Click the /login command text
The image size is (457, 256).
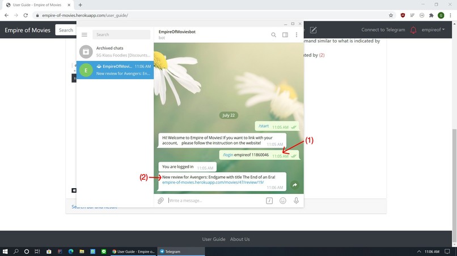228,155
